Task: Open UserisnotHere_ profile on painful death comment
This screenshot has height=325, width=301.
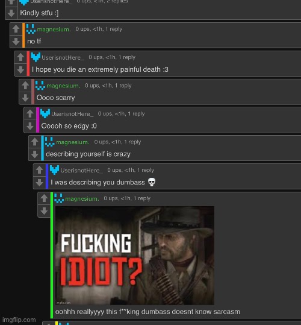Action: tap(63, 57)
